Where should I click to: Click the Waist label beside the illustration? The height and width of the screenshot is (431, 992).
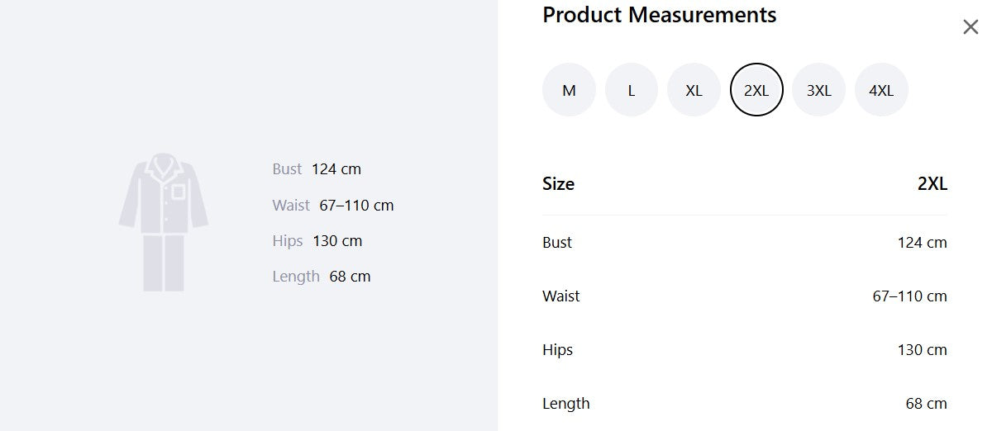coord(291,205)
